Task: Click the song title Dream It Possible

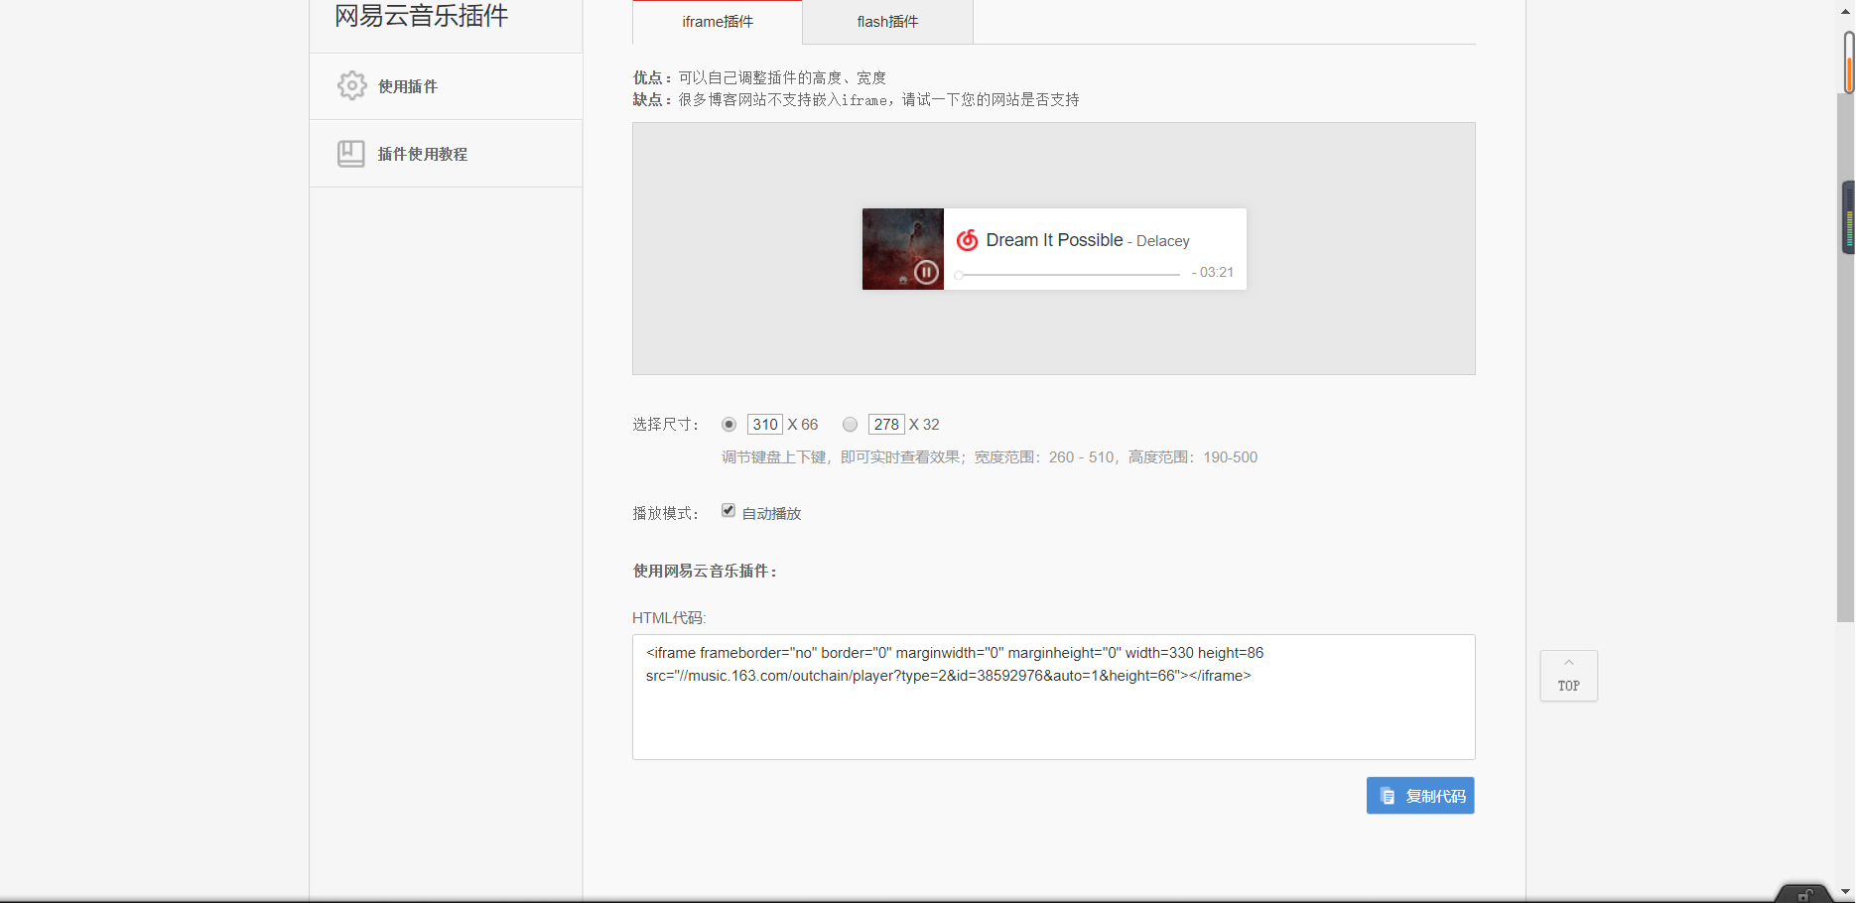Action: pyautogui.click(x=1054, y=240)
